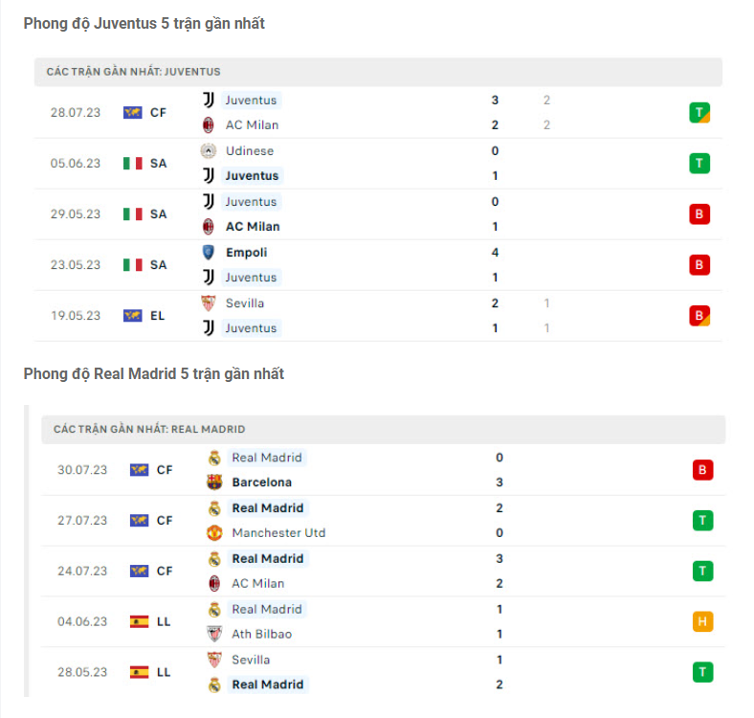The image size is (754, 718).
Task: Click the Empoli club crest
Action: tap(208, 253)
